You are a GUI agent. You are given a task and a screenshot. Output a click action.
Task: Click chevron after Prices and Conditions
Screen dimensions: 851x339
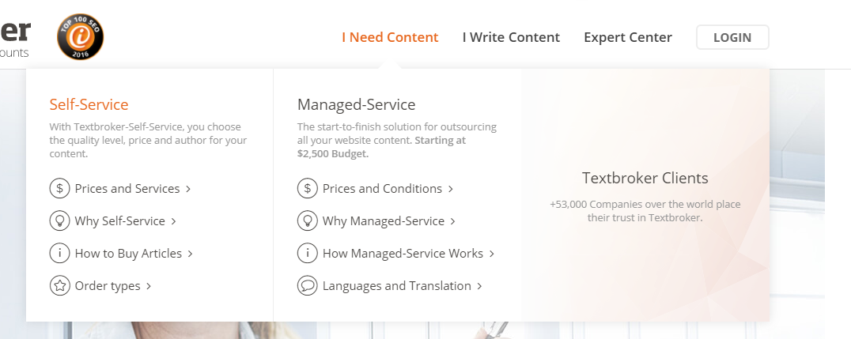pos(451,189)
